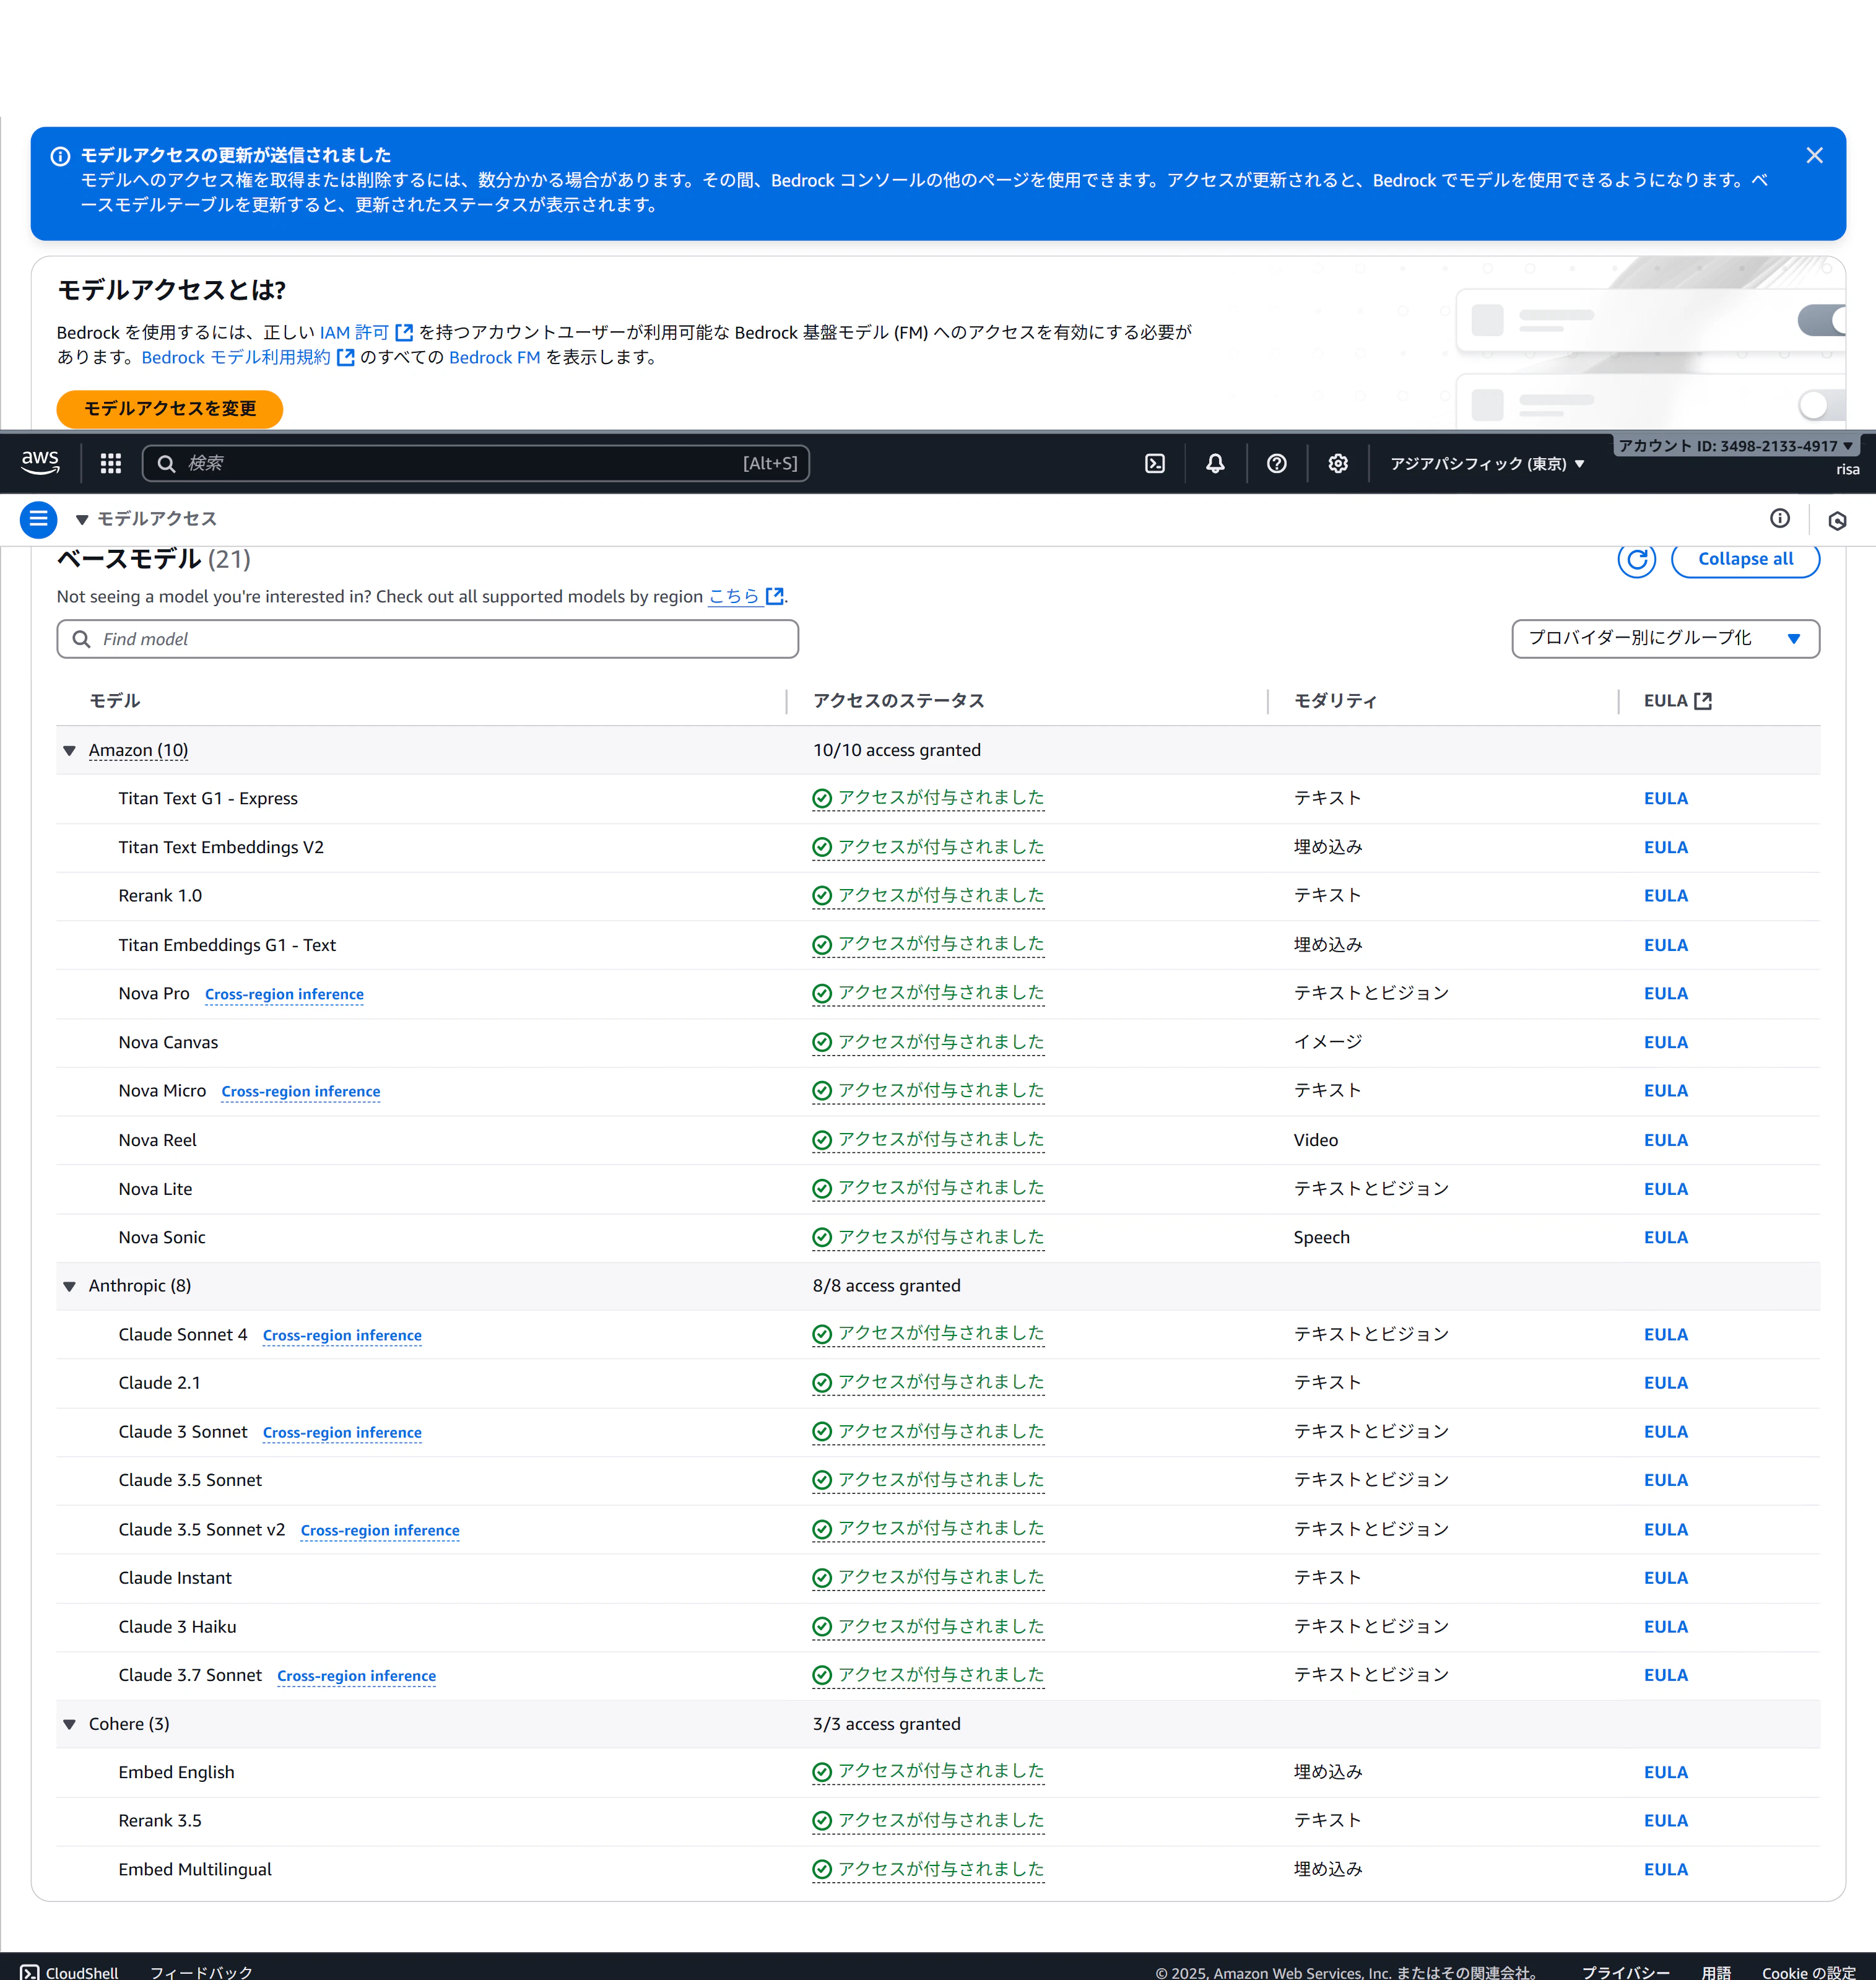Click the magnifier icon in Find model field
The width and height of the screenshot is (1876, 1980).
click(82, 639)
